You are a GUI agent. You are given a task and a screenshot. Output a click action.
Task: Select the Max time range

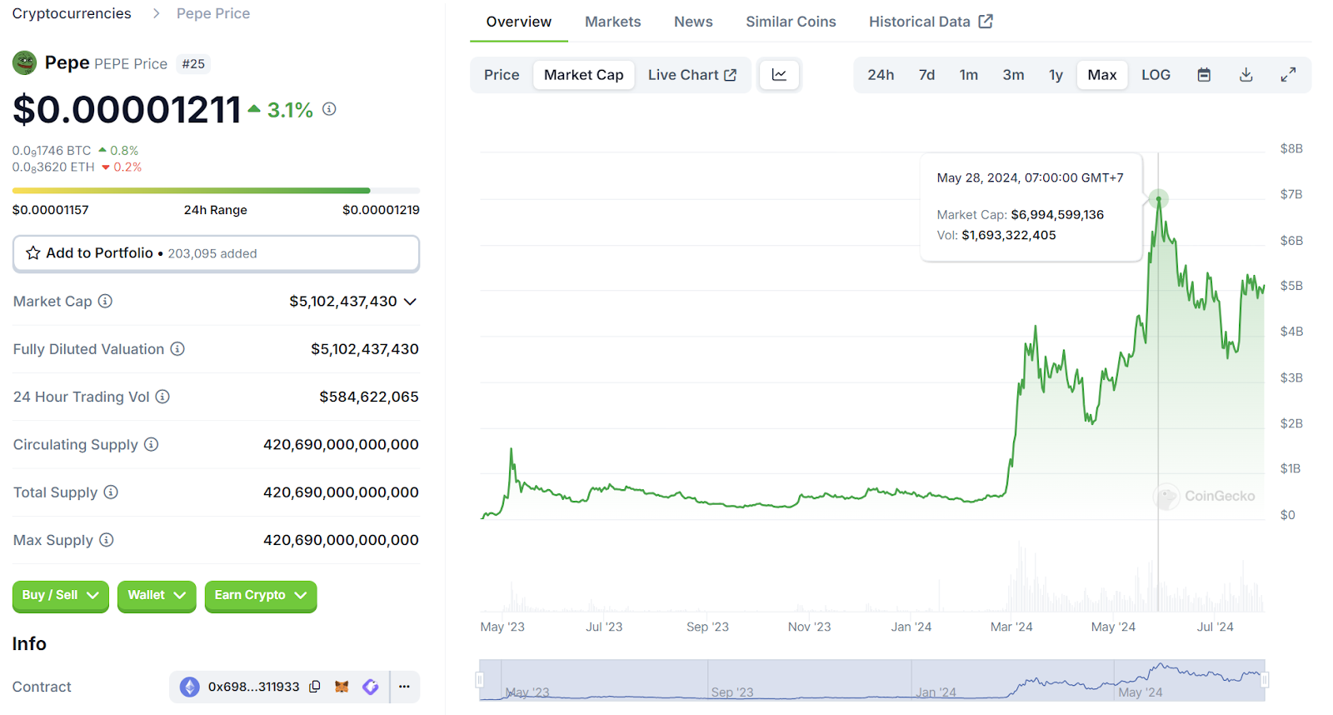(1101, 75)
